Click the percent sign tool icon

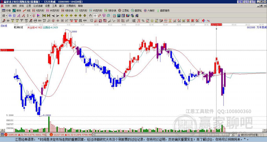(x=143, y=21)
